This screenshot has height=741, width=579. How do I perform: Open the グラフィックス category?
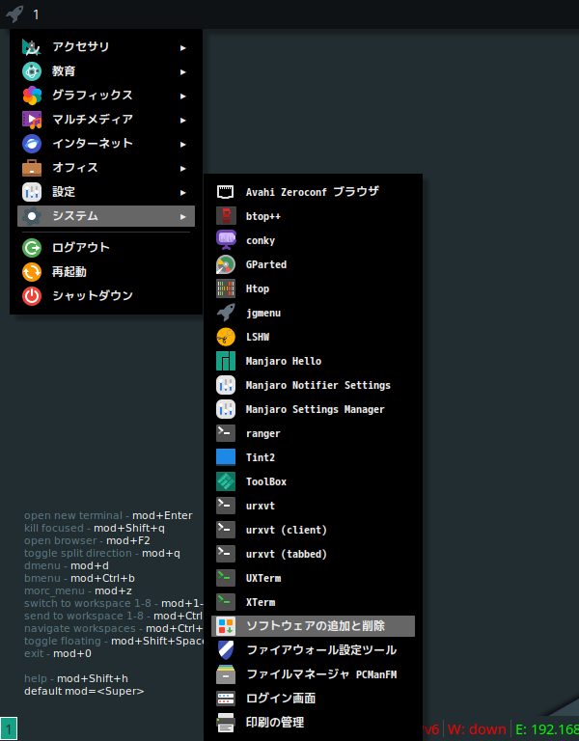(x=106, y=95)
